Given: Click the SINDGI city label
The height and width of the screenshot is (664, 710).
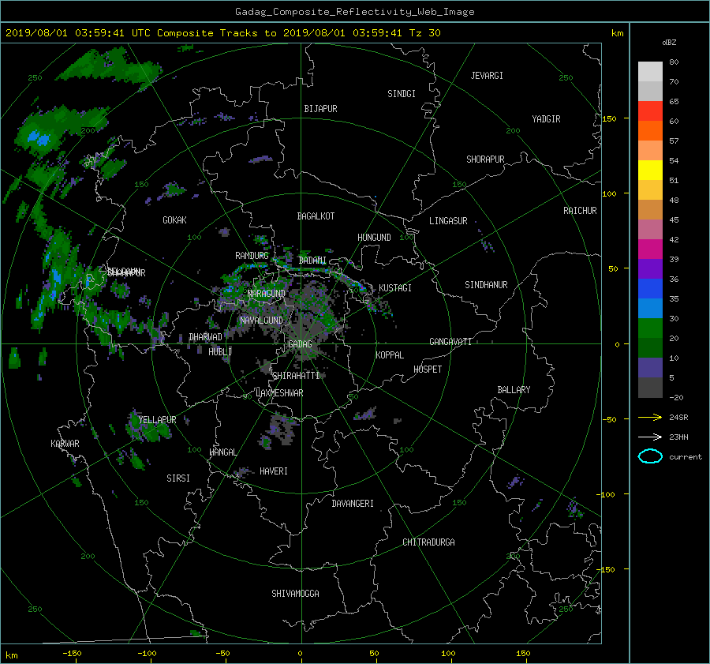Looking at the screenshot, I should (x=402, y=94).
